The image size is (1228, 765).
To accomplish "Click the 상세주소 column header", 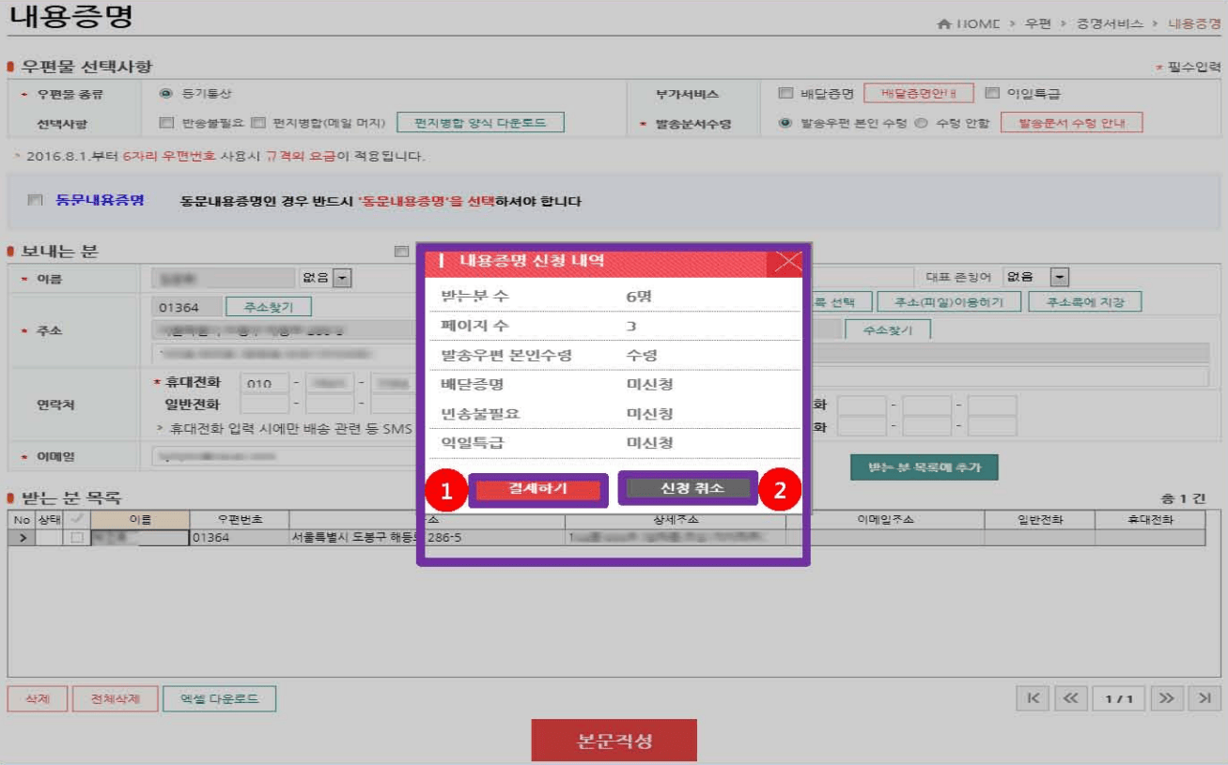I will click(676, 519).
